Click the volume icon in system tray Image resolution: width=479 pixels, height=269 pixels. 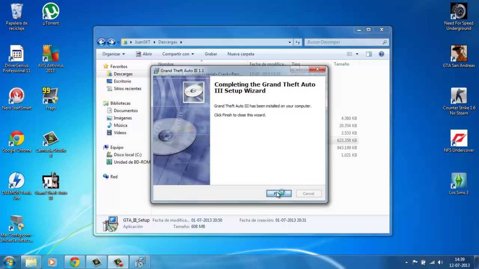pos(440,262)
